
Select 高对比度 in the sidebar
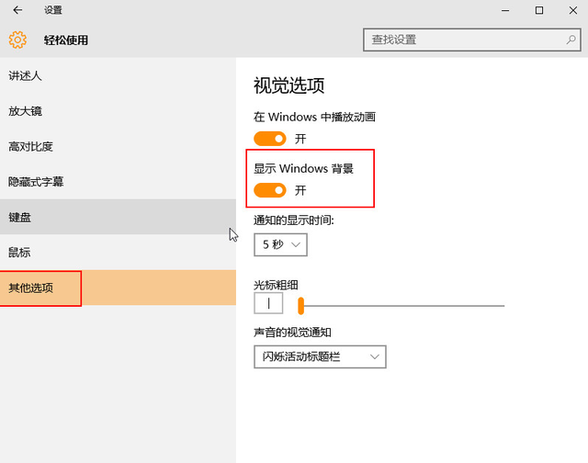click(x=31, y=146)
